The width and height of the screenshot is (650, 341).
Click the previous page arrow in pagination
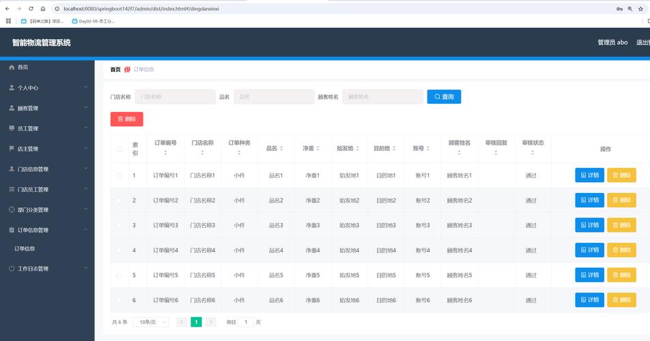pos(181,322)
